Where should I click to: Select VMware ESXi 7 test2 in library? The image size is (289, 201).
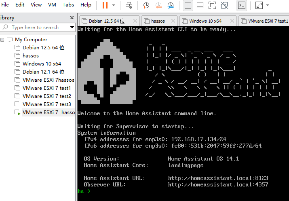47,96
